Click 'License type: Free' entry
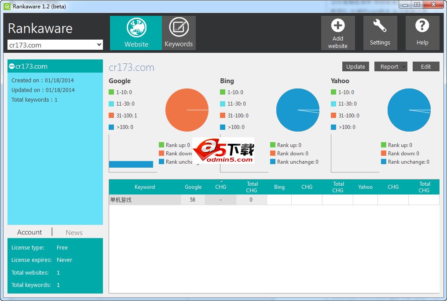This screenshot has width=447, height=301. pyautogui.click(x=40, y=247)
